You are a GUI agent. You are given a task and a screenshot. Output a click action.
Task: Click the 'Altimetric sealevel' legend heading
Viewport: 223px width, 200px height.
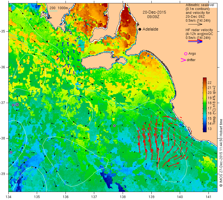point(200,5)
